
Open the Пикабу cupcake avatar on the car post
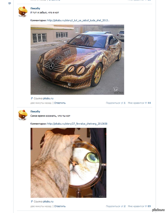pos(23,12)
